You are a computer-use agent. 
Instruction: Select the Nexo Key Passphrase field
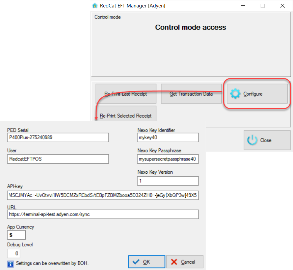point(168,159)
